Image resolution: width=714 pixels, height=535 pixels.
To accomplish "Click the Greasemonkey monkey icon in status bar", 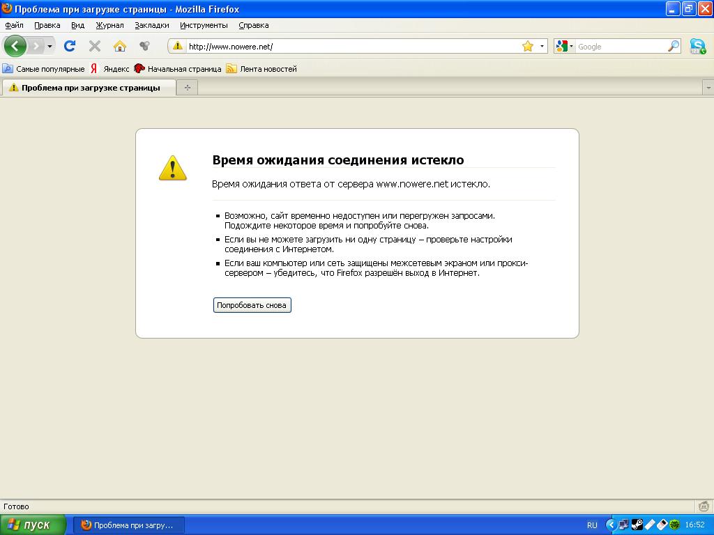I will coord(704,506).
